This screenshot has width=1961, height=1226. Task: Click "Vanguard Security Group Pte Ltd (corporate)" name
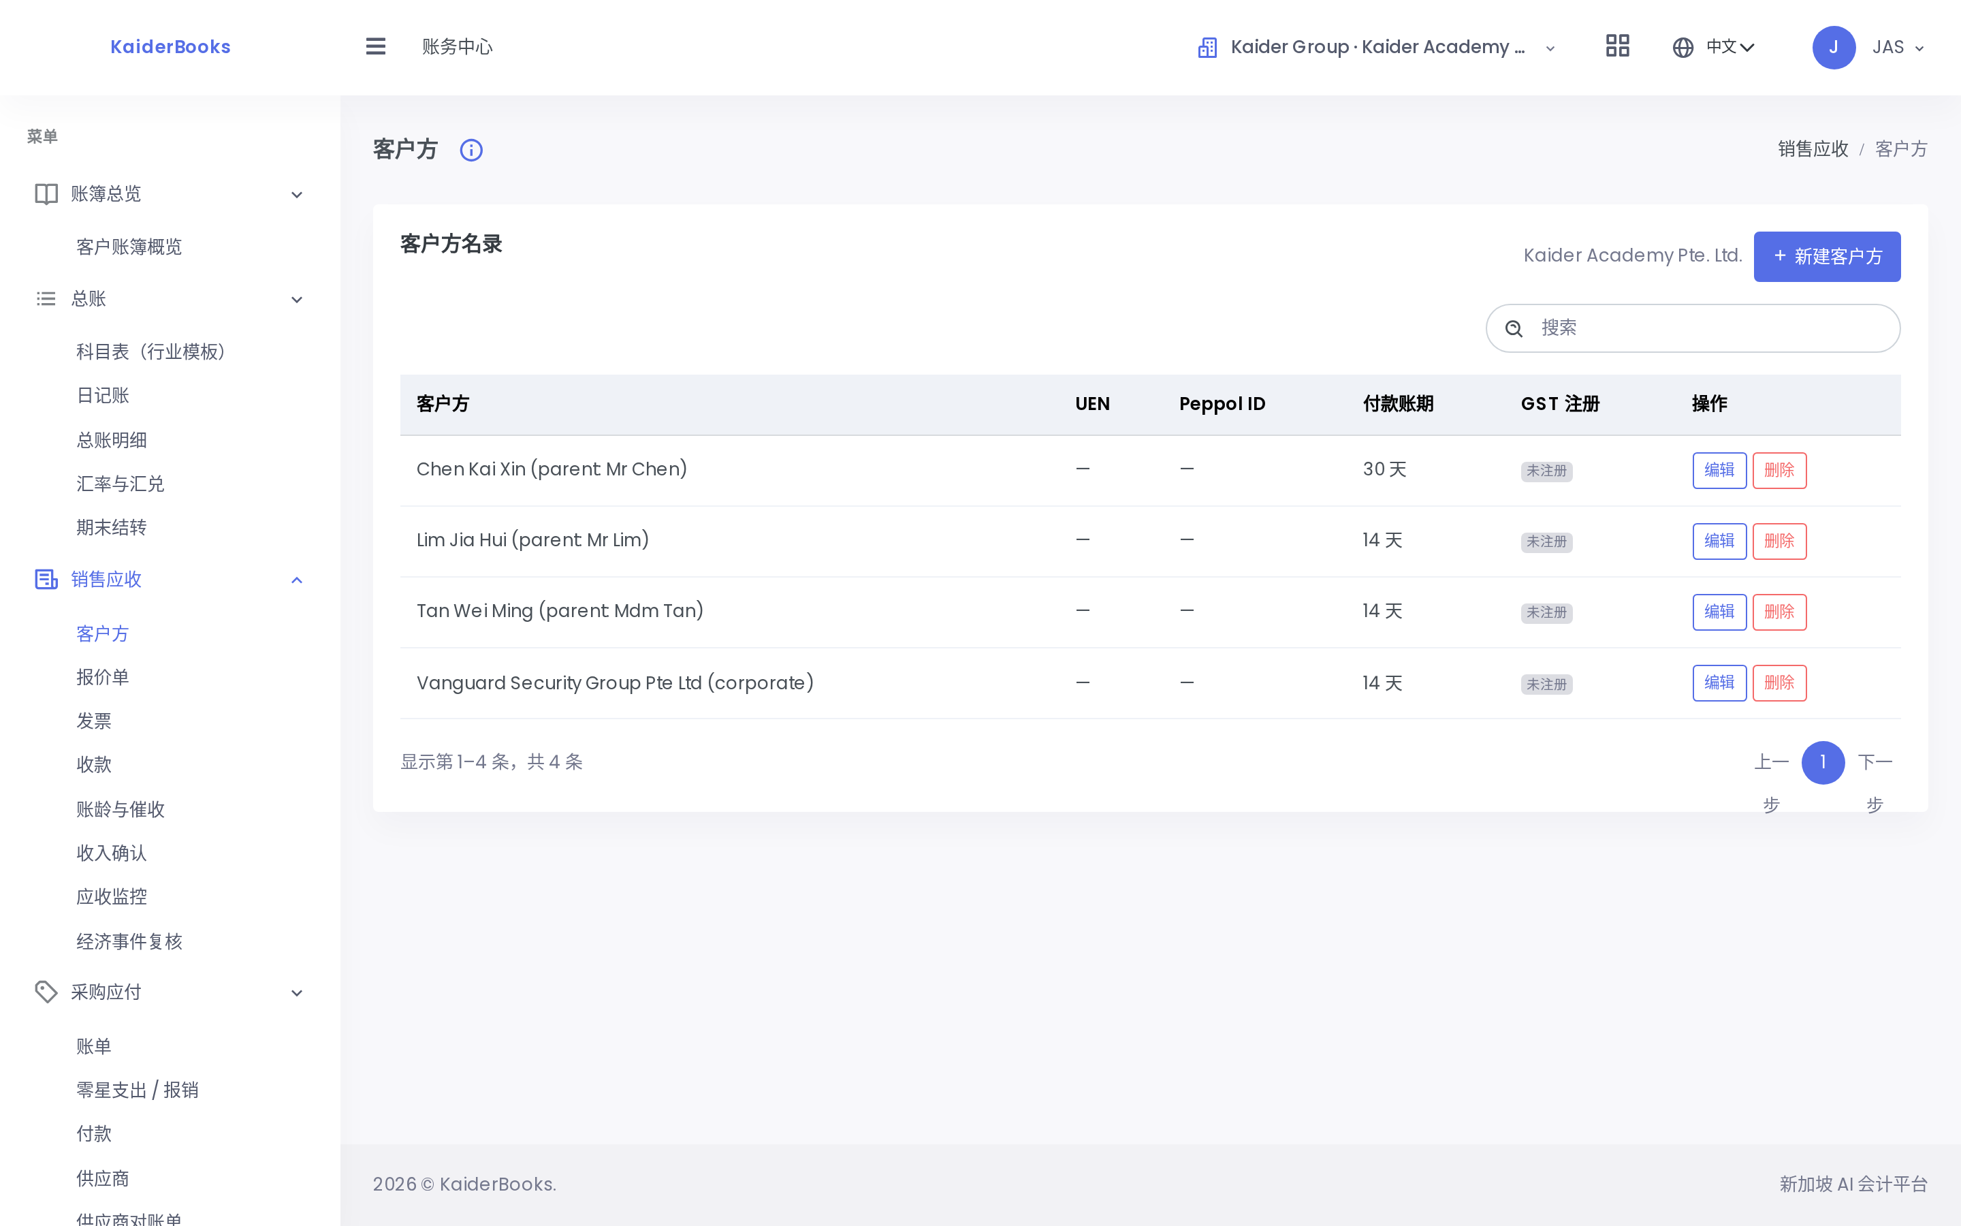coord(615,682)
